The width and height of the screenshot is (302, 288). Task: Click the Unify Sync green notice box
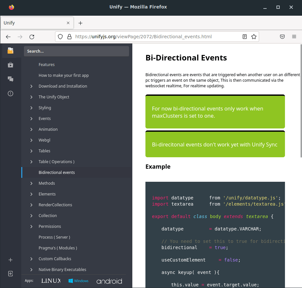215,144
